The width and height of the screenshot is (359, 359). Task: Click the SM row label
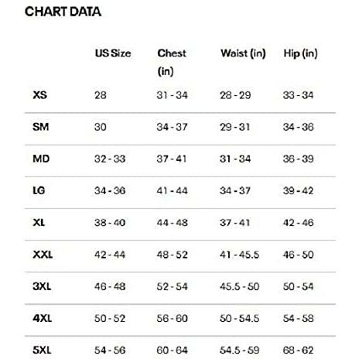click(41, 127)
